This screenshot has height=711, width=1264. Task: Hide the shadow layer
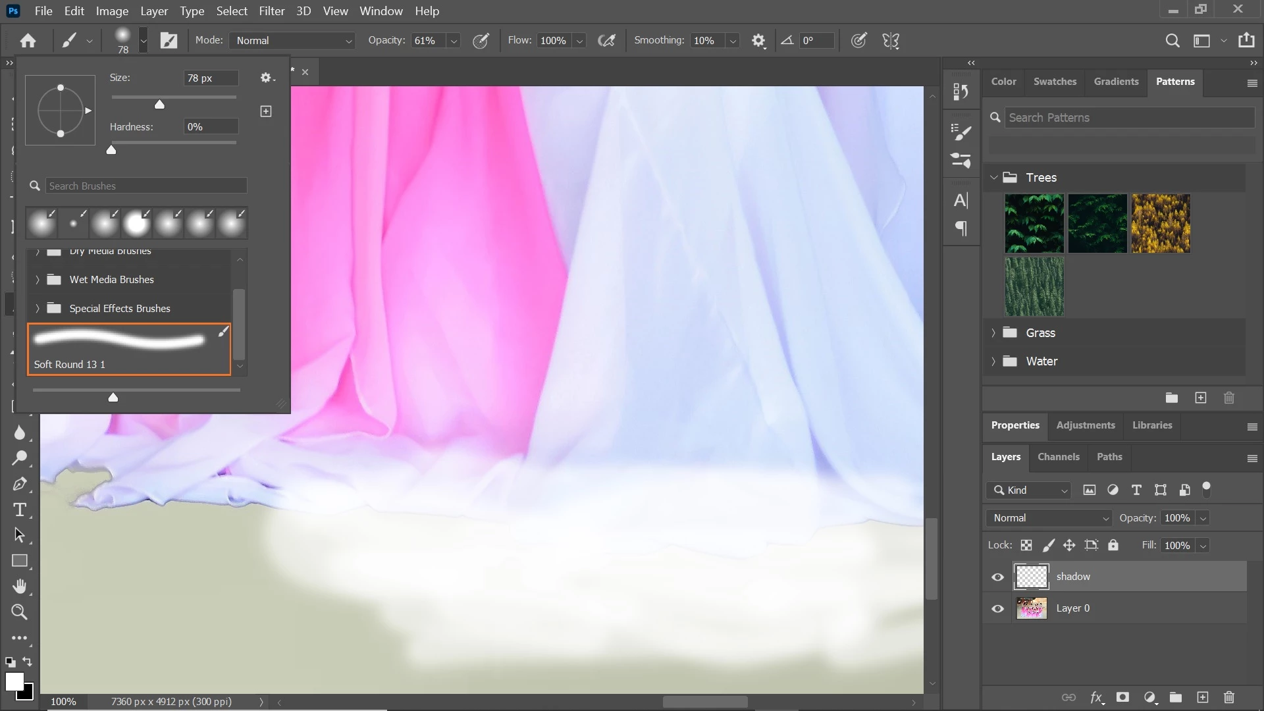tap(997, 577)
